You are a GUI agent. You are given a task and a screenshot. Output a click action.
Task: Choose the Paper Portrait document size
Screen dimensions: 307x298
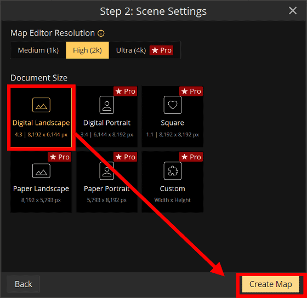[x=107, y=182]
